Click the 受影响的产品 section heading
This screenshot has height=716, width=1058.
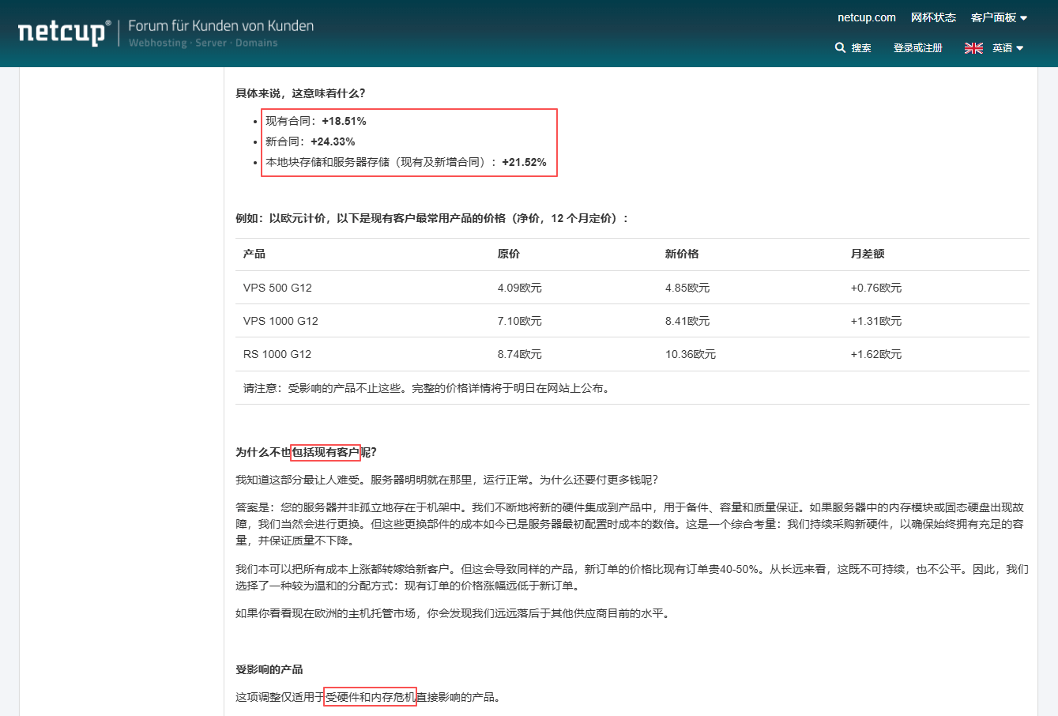click(x=269, y=669)
